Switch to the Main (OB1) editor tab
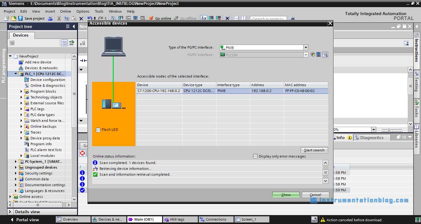The height and width of the screenshot is (224, 421). pos(145,219)
